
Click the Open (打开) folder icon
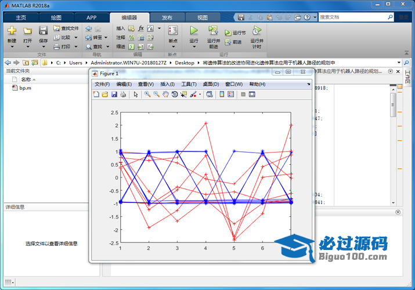click(x=27, y=31)
